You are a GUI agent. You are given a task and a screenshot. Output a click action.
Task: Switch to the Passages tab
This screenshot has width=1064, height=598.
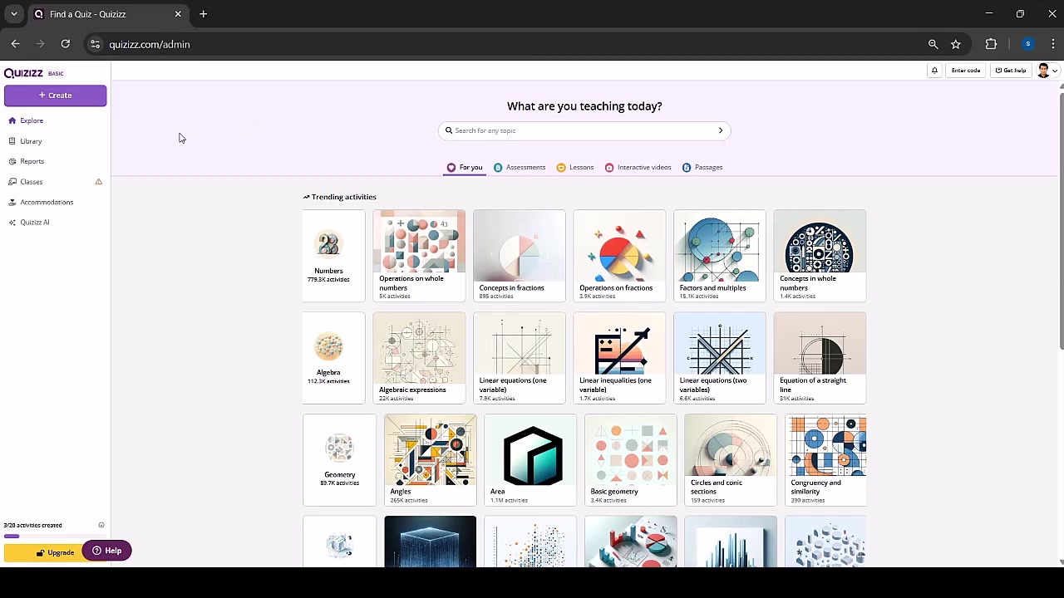click(x=702, y=168)
